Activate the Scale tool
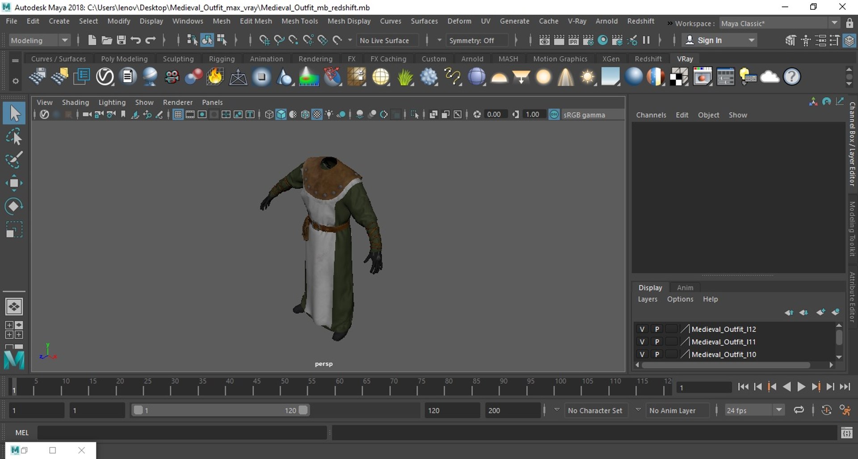858x459 pixels. pos(14,229)
